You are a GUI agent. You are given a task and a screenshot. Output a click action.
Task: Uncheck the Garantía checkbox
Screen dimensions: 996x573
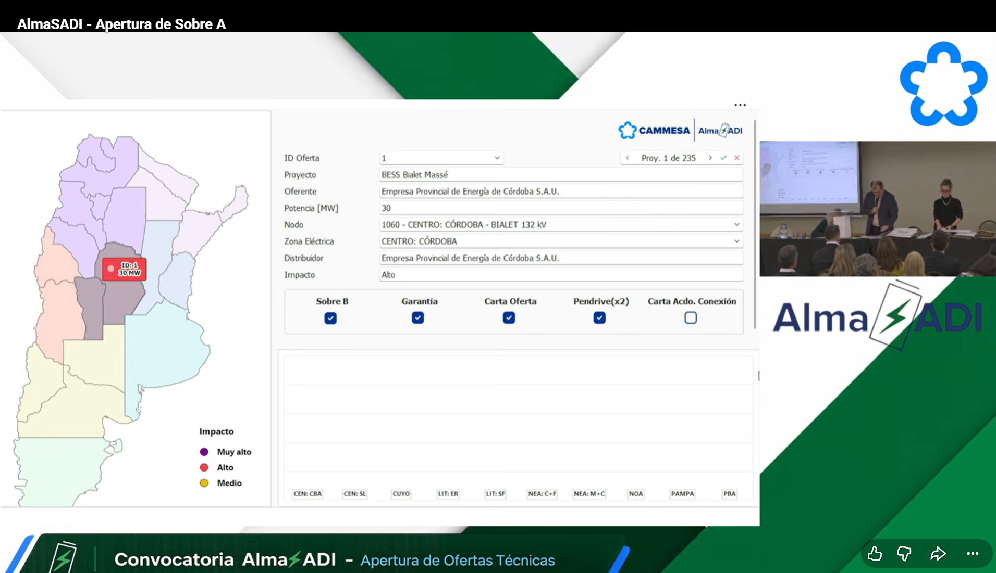pos(418,317)
